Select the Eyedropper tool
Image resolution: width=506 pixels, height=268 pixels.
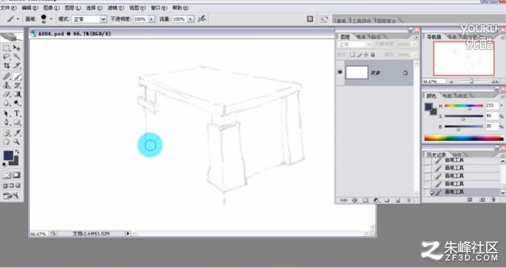17,133
